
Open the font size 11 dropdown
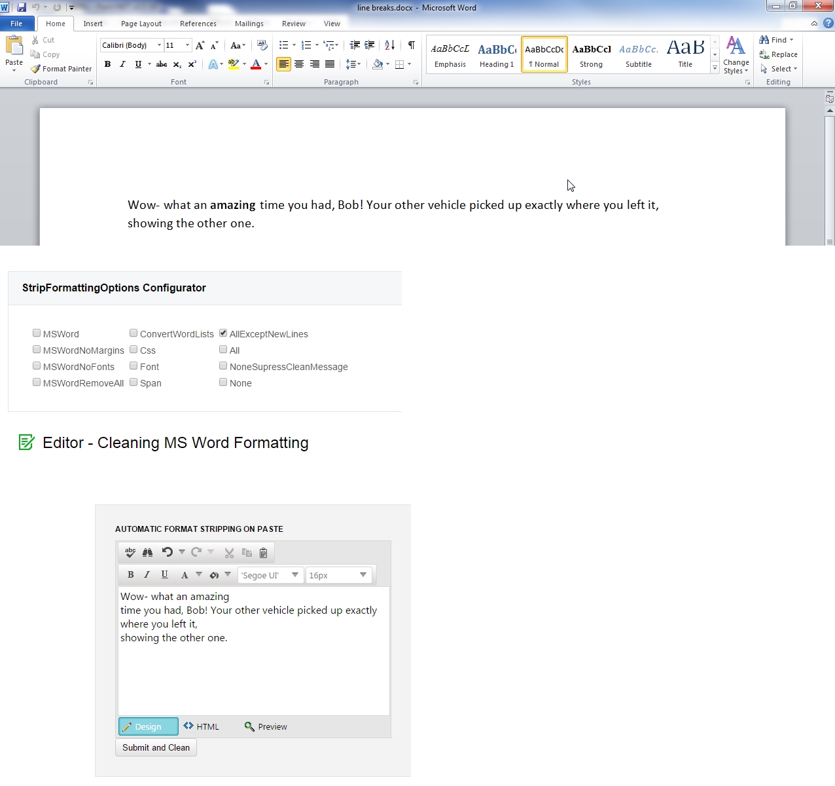coord(187,45)
